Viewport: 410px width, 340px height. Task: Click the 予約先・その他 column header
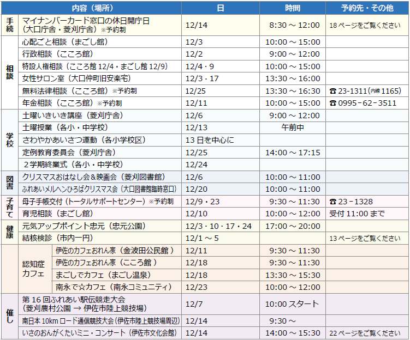point(366,8)
